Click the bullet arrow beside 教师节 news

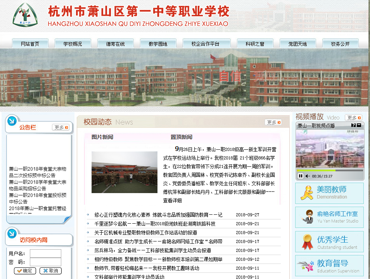[88, 268]
